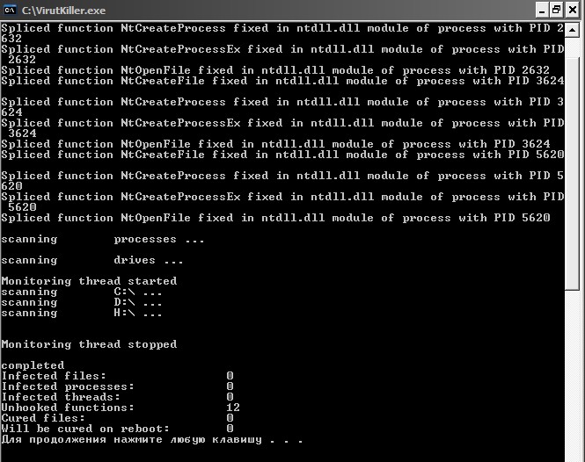Click the Unhooked functions count value 12

pyautogui.click(x=233, y=408)
